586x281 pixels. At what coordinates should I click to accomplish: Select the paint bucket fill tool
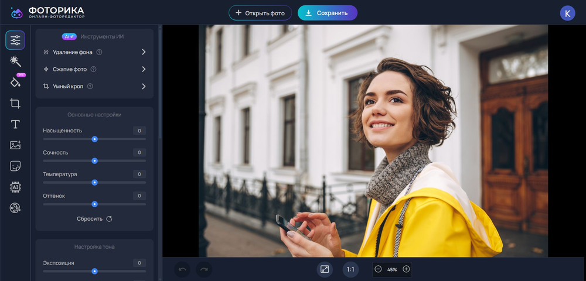[x=15, y=82]
